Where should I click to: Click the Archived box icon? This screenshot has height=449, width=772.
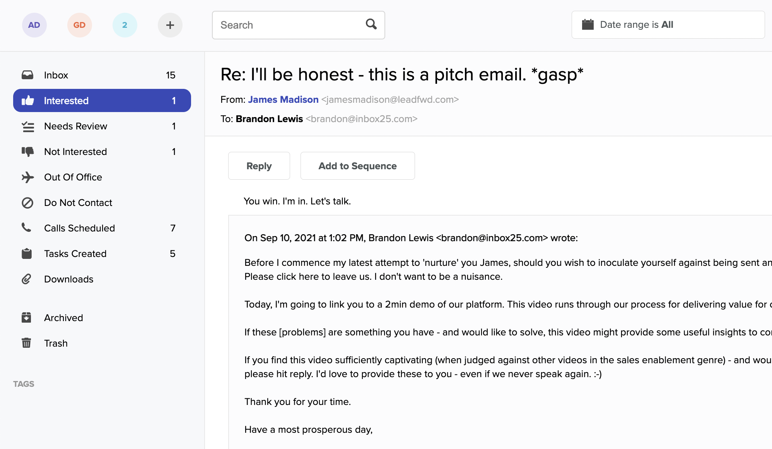[26, 318]
